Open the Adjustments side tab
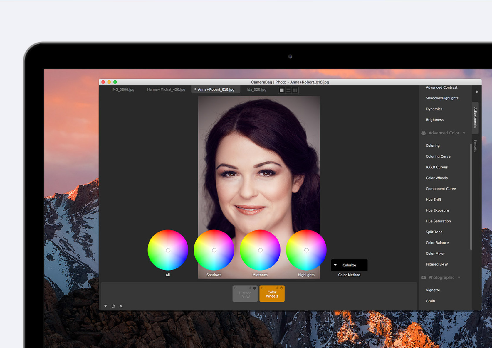 tap(475, 118)
